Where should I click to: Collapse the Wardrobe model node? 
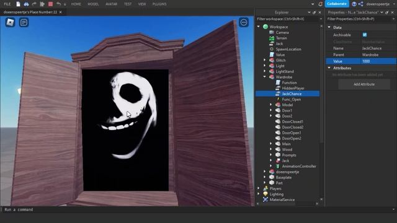point(265,77)
